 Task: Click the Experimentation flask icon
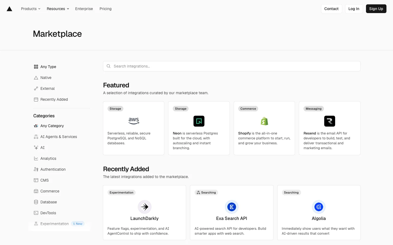pyautogui.click(x=36, y=224)
